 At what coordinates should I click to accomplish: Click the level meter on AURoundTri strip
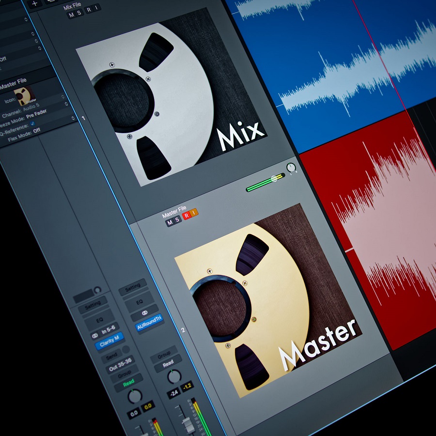[x=201, y=417]
